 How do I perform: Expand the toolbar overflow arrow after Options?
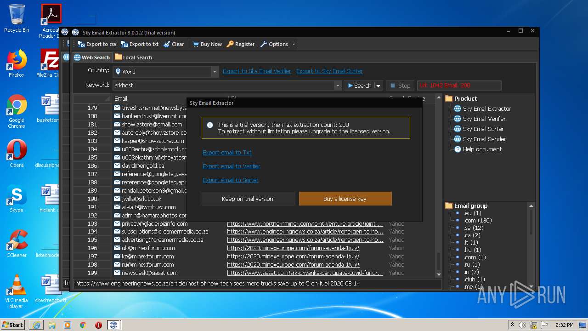[x=294, y=45]
